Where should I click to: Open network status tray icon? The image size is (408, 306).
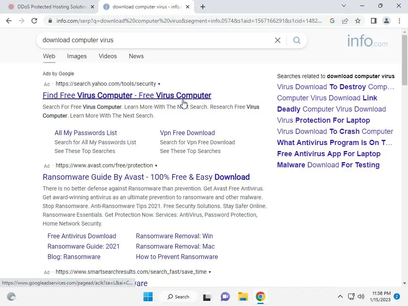(x=351, y=296)
